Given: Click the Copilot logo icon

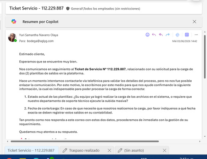Looking at the screenshot, I should [14, 22].
